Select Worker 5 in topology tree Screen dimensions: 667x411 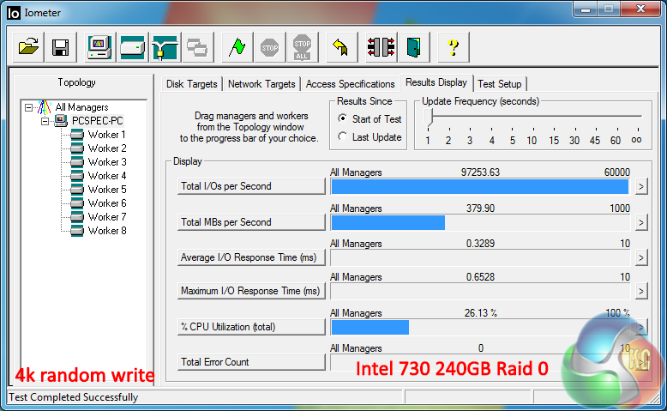pyautogui.click(x=107, y=190)
